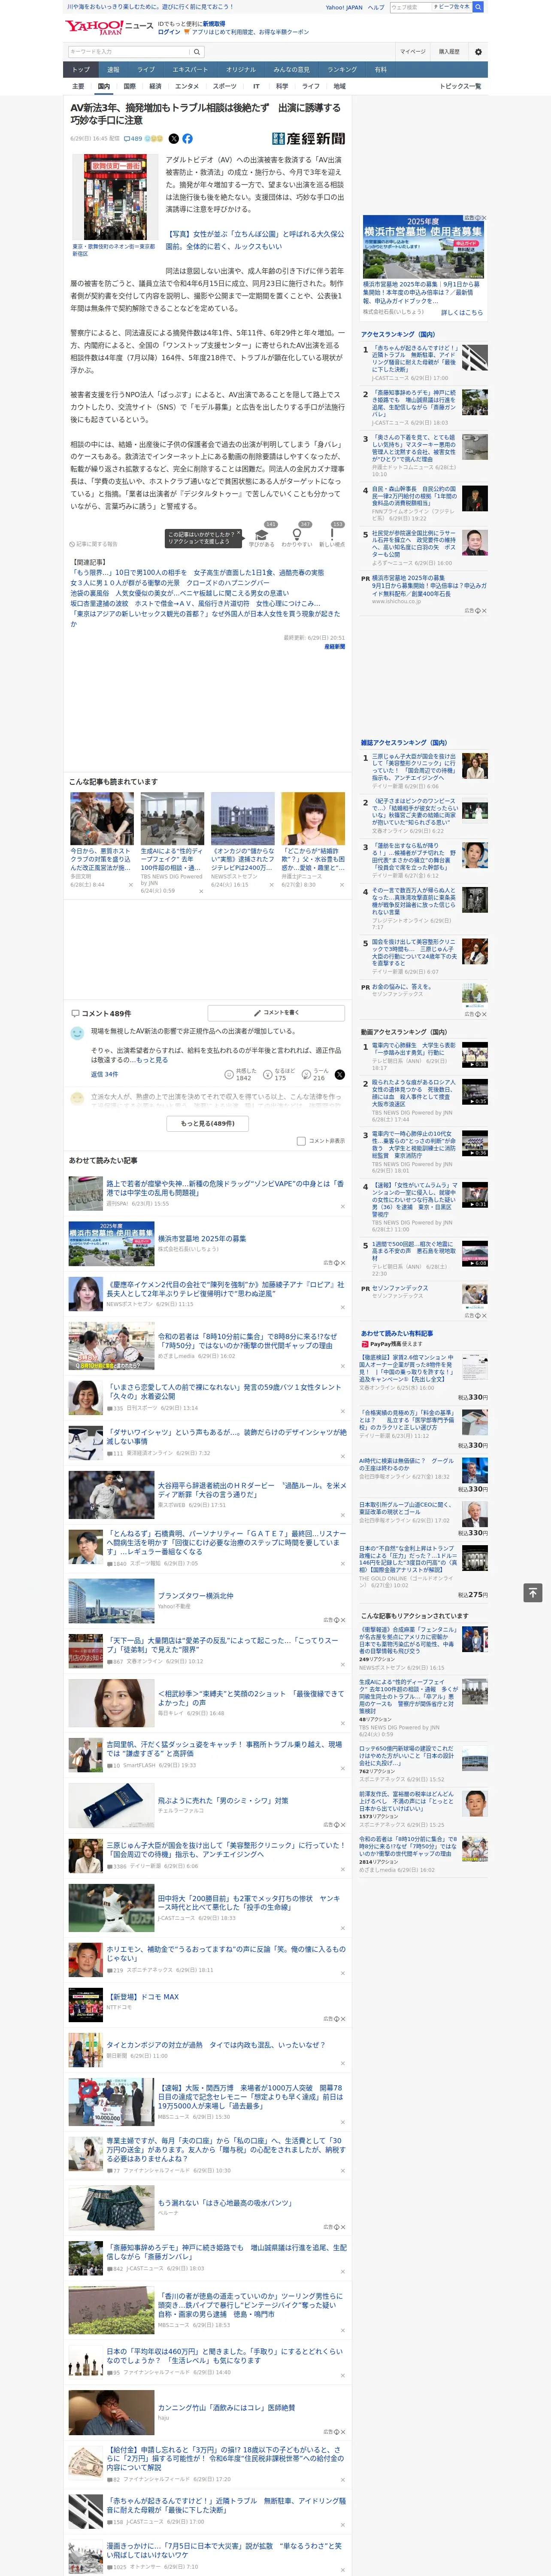Open the ライブ navigation tab
Screen dimensions: 551x2576
pyautogui.click(x=146, y=70)
